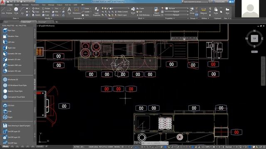Select the Dimension tool
This screenshot has height=149, width=266.
click(76, 10)
